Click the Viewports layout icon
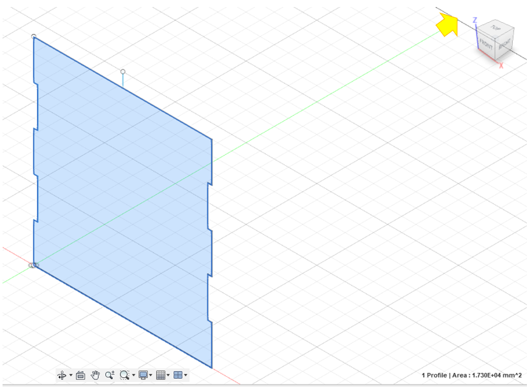The image size is (532, 387). pyautogui.click(x=178, y=375)
